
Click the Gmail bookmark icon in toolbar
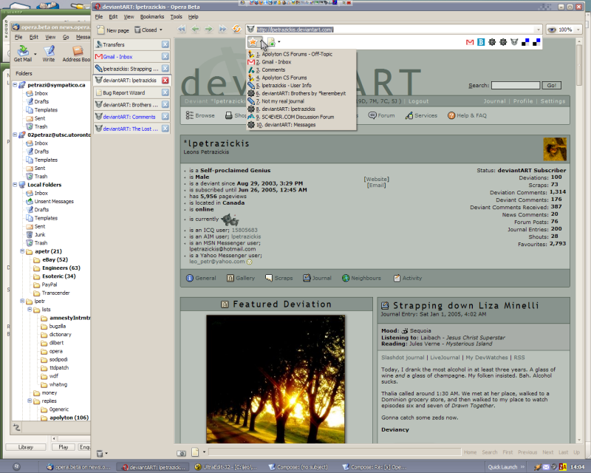470,43
